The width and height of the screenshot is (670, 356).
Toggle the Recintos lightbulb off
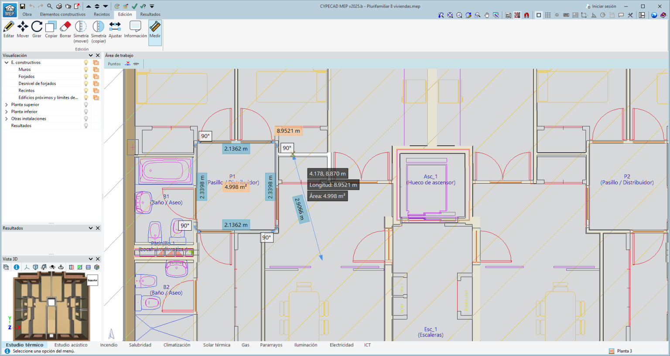click(x=85, y=90)
